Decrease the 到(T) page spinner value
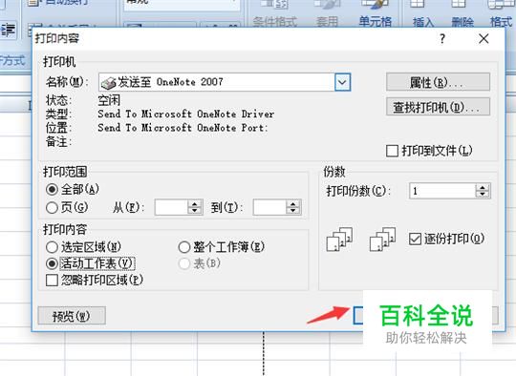 (293, 211)
